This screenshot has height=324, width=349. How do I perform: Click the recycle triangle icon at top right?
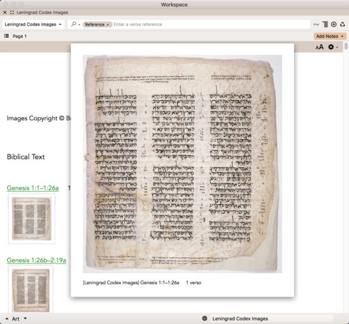point(343,24)
